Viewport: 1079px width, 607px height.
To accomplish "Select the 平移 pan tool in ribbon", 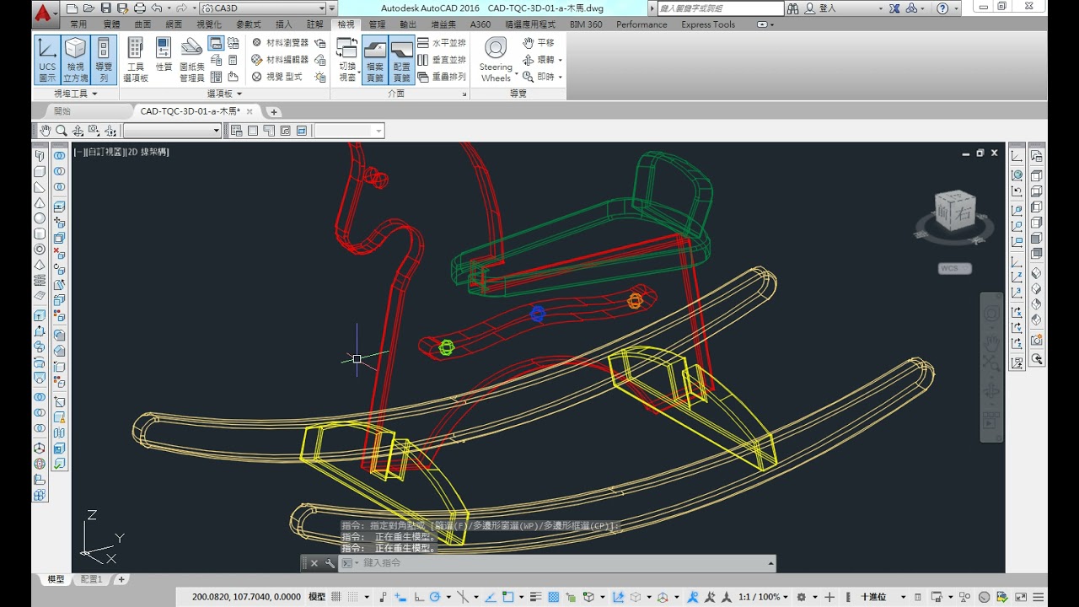I will point(539,42).
